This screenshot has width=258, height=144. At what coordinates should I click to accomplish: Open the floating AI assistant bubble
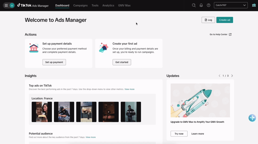click(252, 118)
